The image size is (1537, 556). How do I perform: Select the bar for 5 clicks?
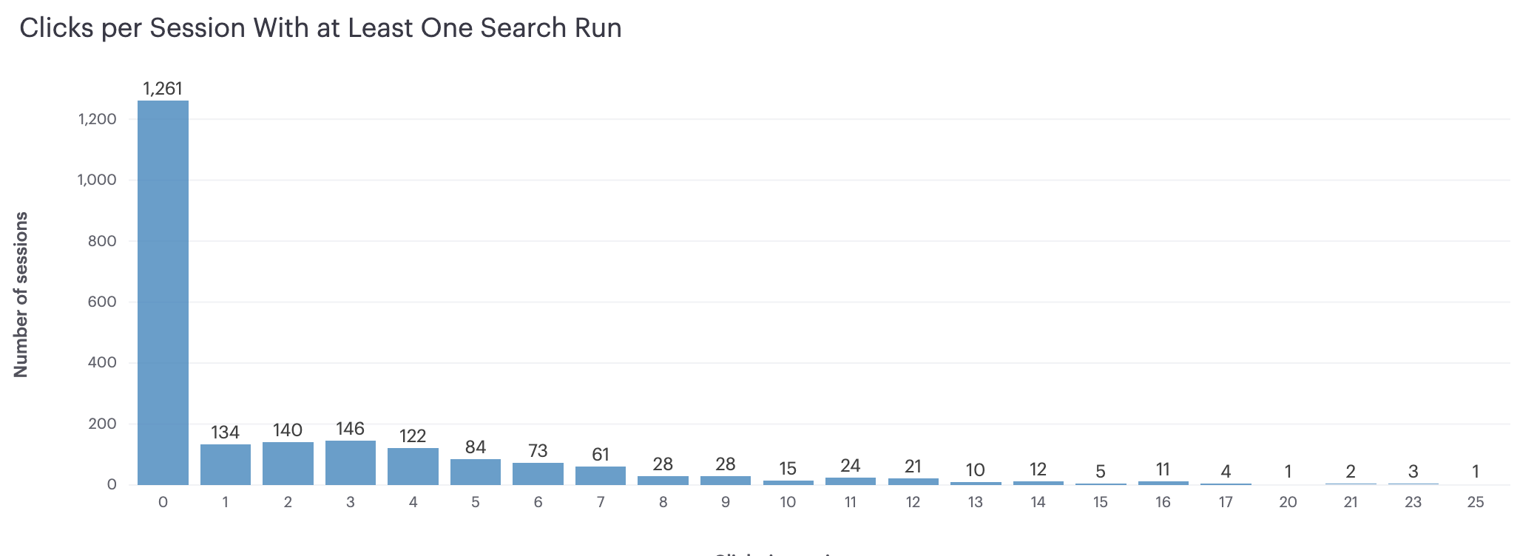(476, 472)
